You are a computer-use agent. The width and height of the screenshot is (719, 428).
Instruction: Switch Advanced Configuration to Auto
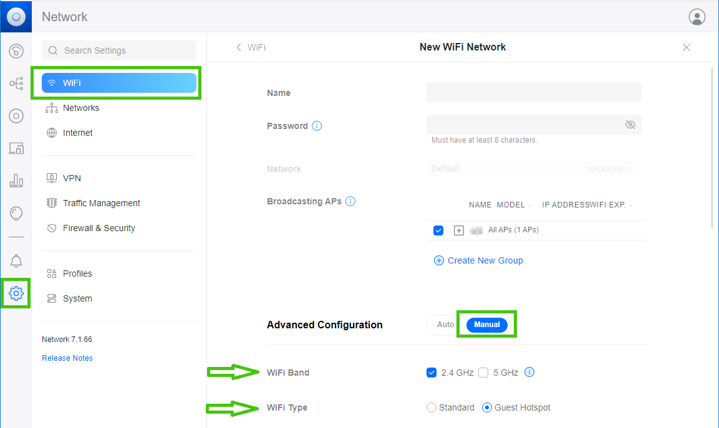pyautogui.click(x=445, y=325)
